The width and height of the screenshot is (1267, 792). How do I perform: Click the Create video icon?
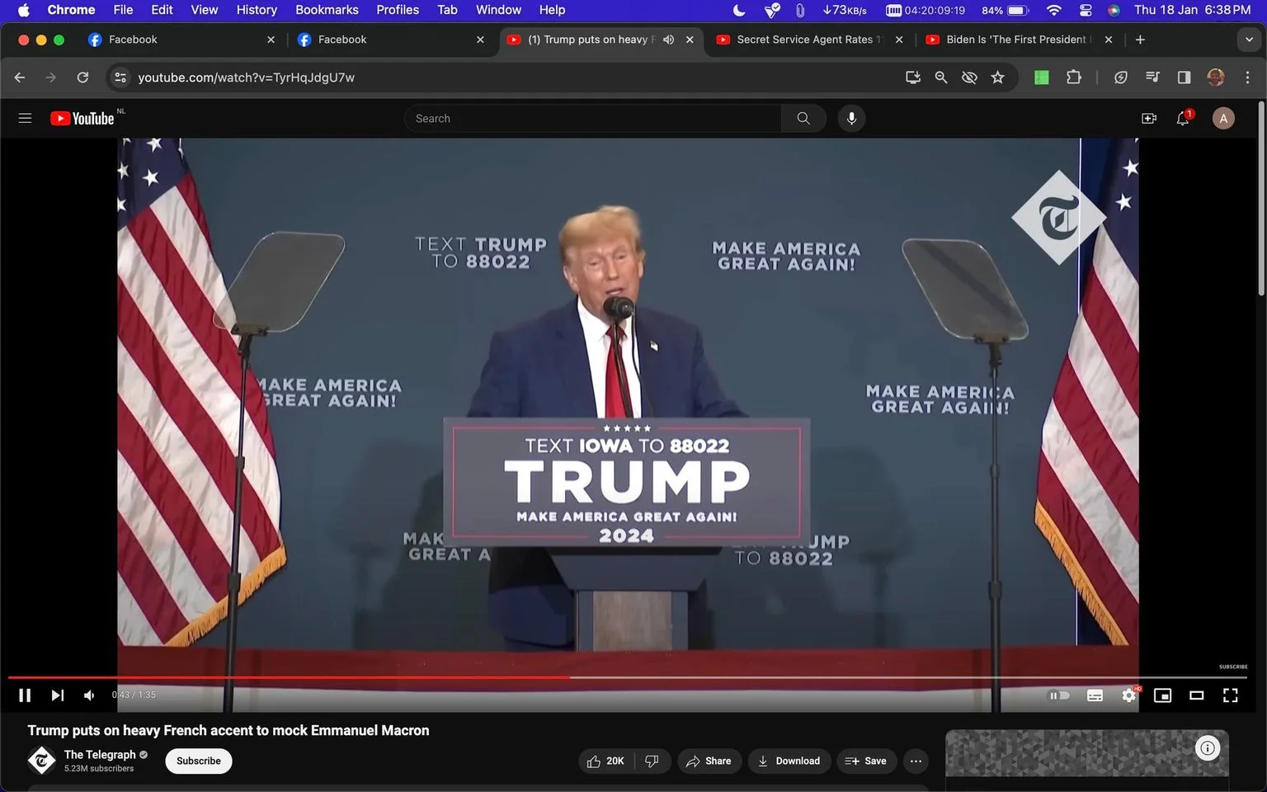click(1149, 119)
